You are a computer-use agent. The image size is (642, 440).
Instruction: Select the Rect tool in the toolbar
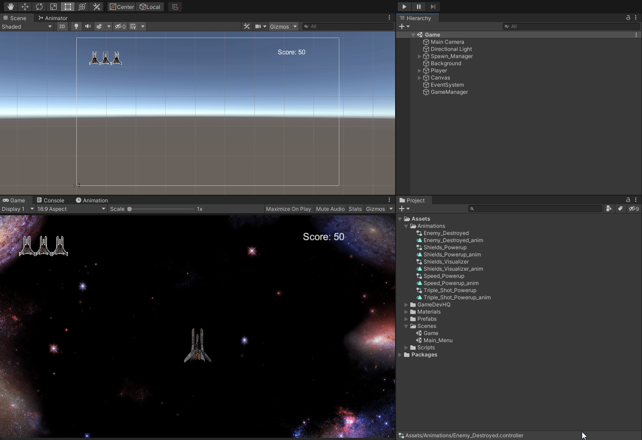[68, 7]
